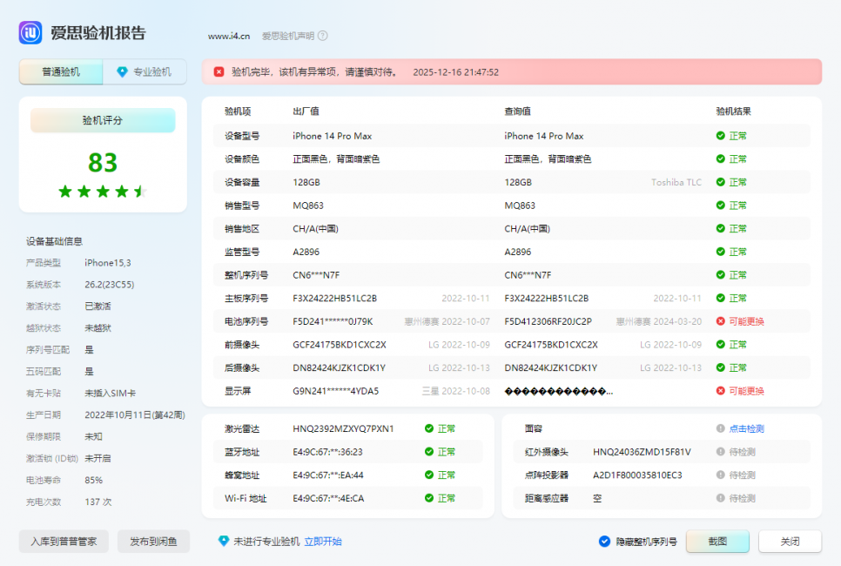This screenshot has width=841, height=566.
Task: Click the diamond icon on 专业验机 tab
Action: click(122, 72)
